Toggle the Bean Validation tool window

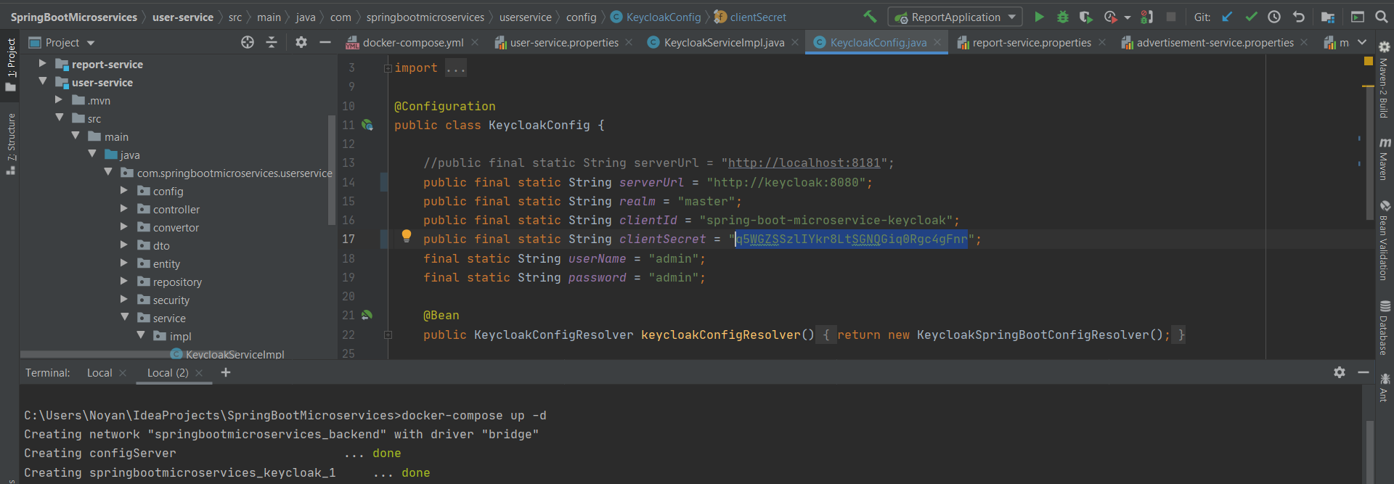coord(1384,240)
